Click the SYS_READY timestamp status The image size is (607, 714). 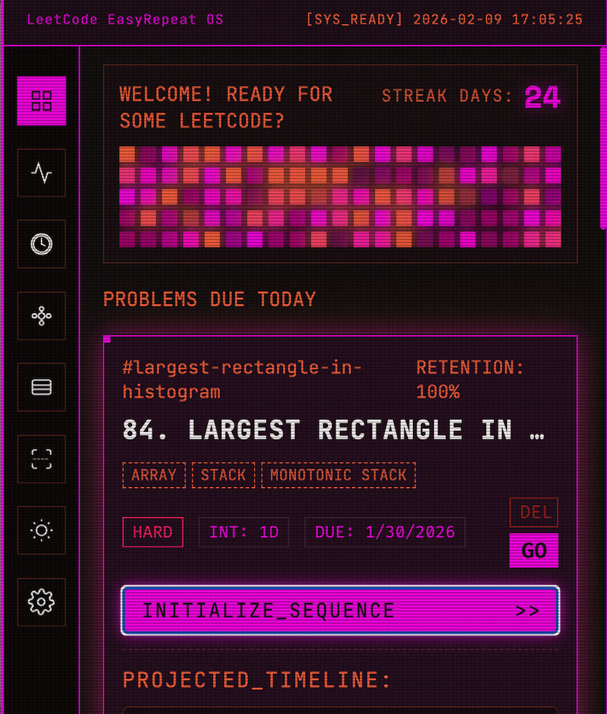tap(444, 20)
